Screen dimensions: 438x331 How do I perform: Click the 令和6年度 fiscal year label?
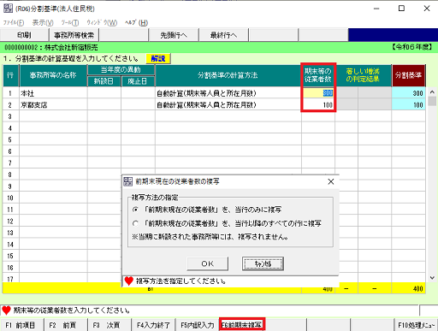point(412,47)
